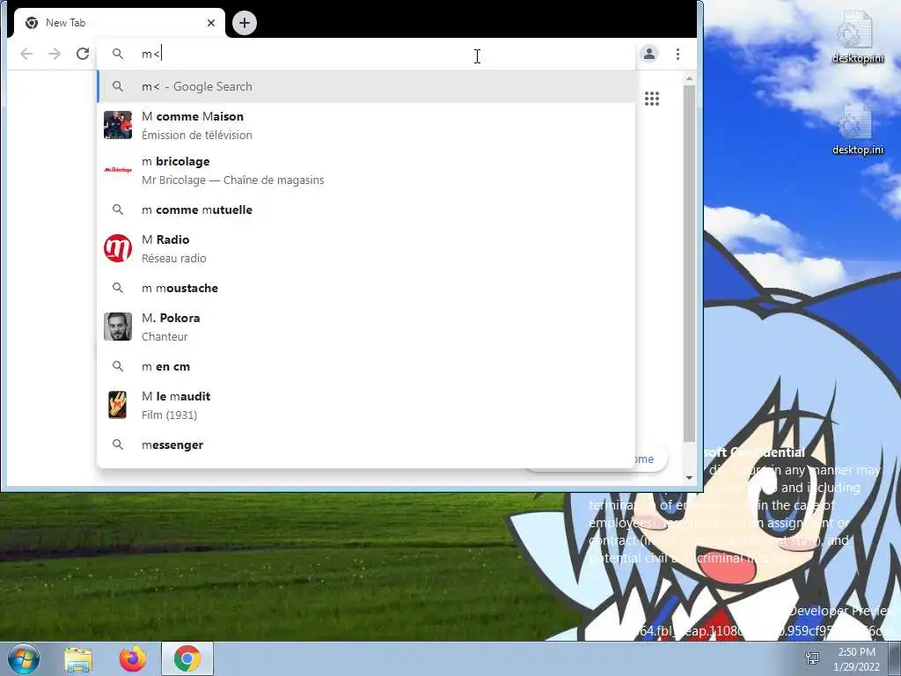Image resolution: width=901 pixels, height=676 pixels.
Task: Reload the page with the refresh icon
Action: pos(83,54)
